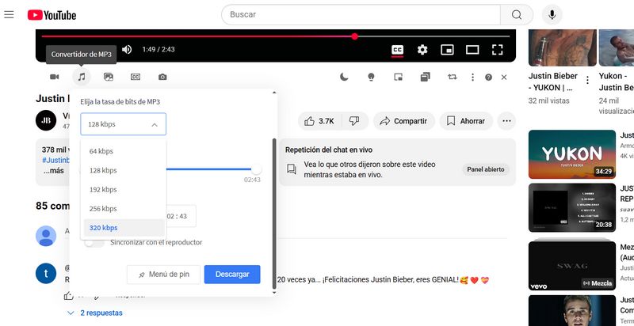Screen dimensions: 634x326
Task: Click the panel's vertical scrollbar
Action: pyautogui.click(x=274, y=214)
